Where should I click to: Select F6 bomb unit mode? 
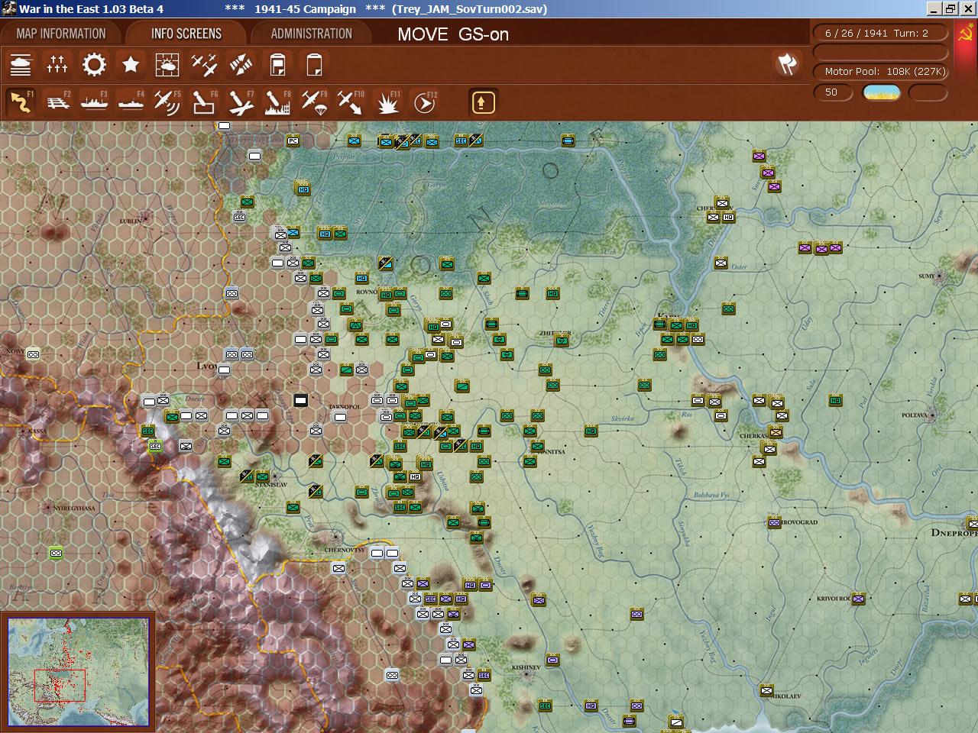(x=204, y=102)
